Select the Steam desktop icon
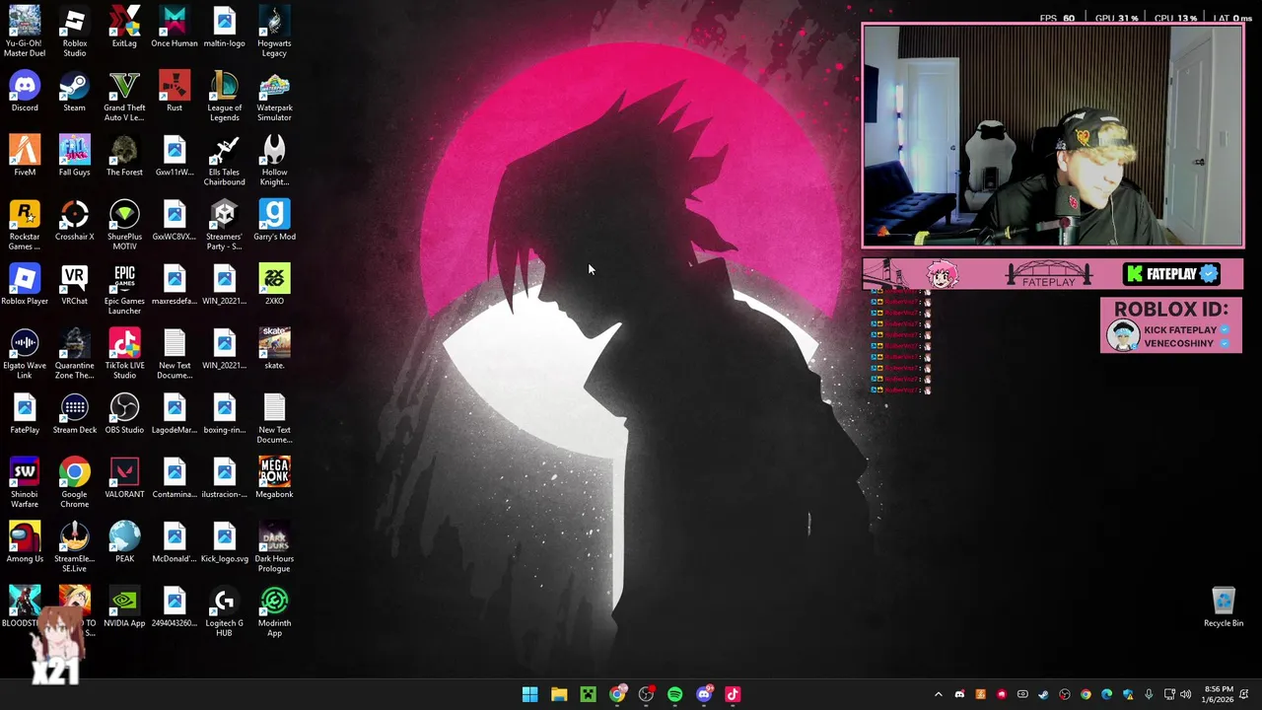Viewport: 1262px width, 710px height. [x=74, y=92]
